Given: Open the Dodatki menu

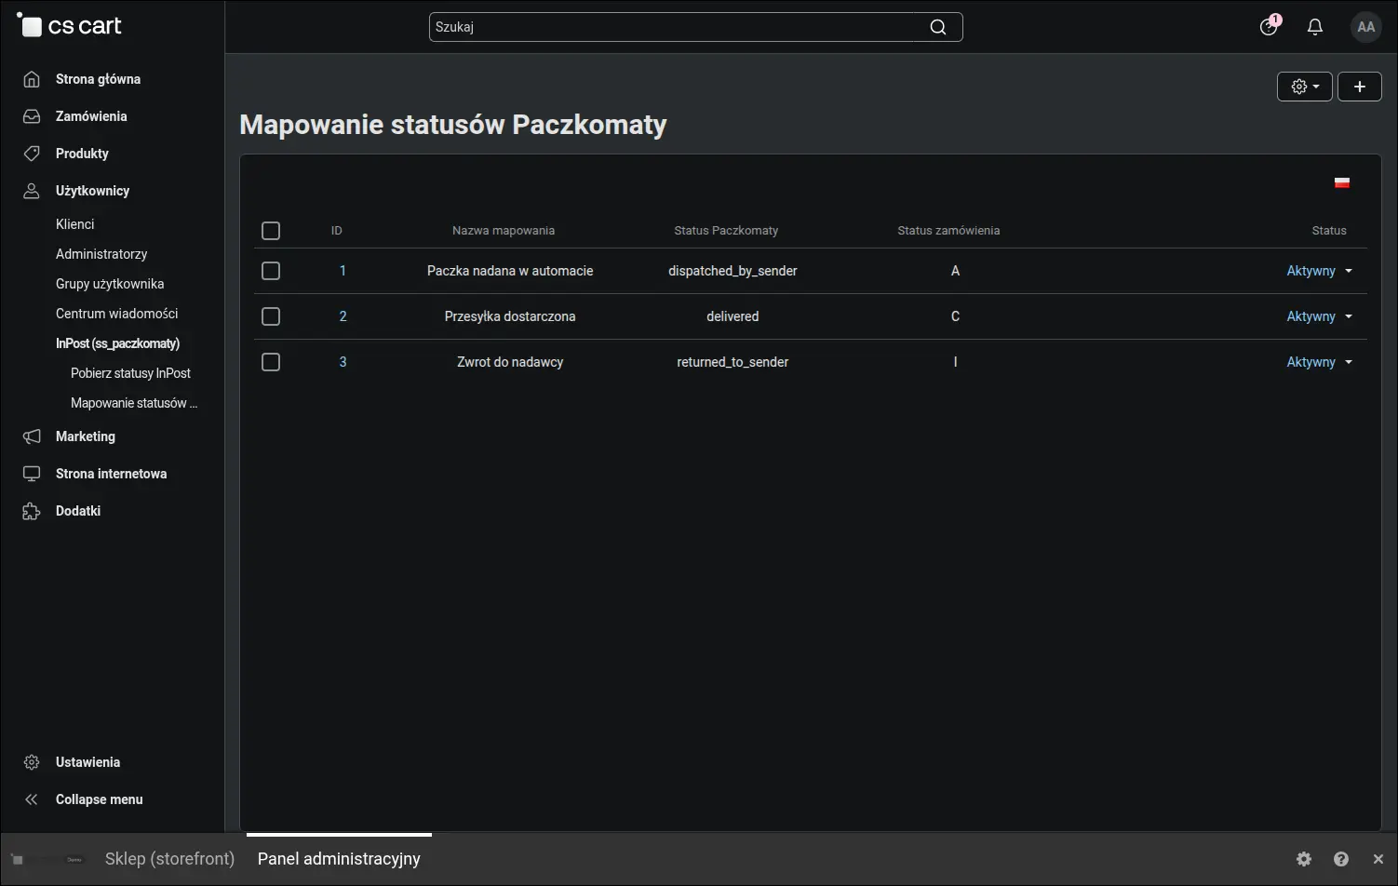Looking at the screenshot, I should [x=78, y=511].
